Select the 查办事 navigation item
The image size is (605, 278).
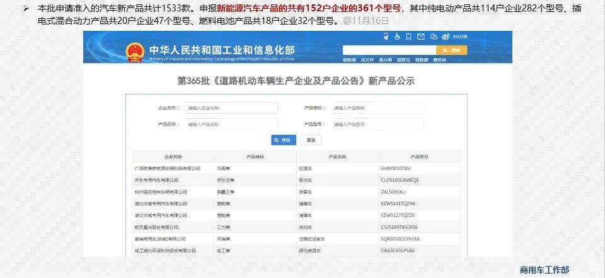pyautogui.click(x=385, y=60)
